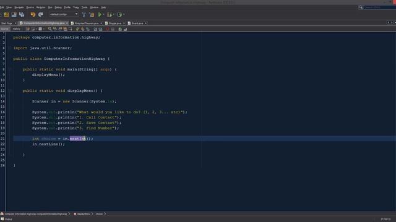Image resolution: width=396 pixels, height=222 pixels.
Task: Open the Help menu
Action: [x=103, y=7]
